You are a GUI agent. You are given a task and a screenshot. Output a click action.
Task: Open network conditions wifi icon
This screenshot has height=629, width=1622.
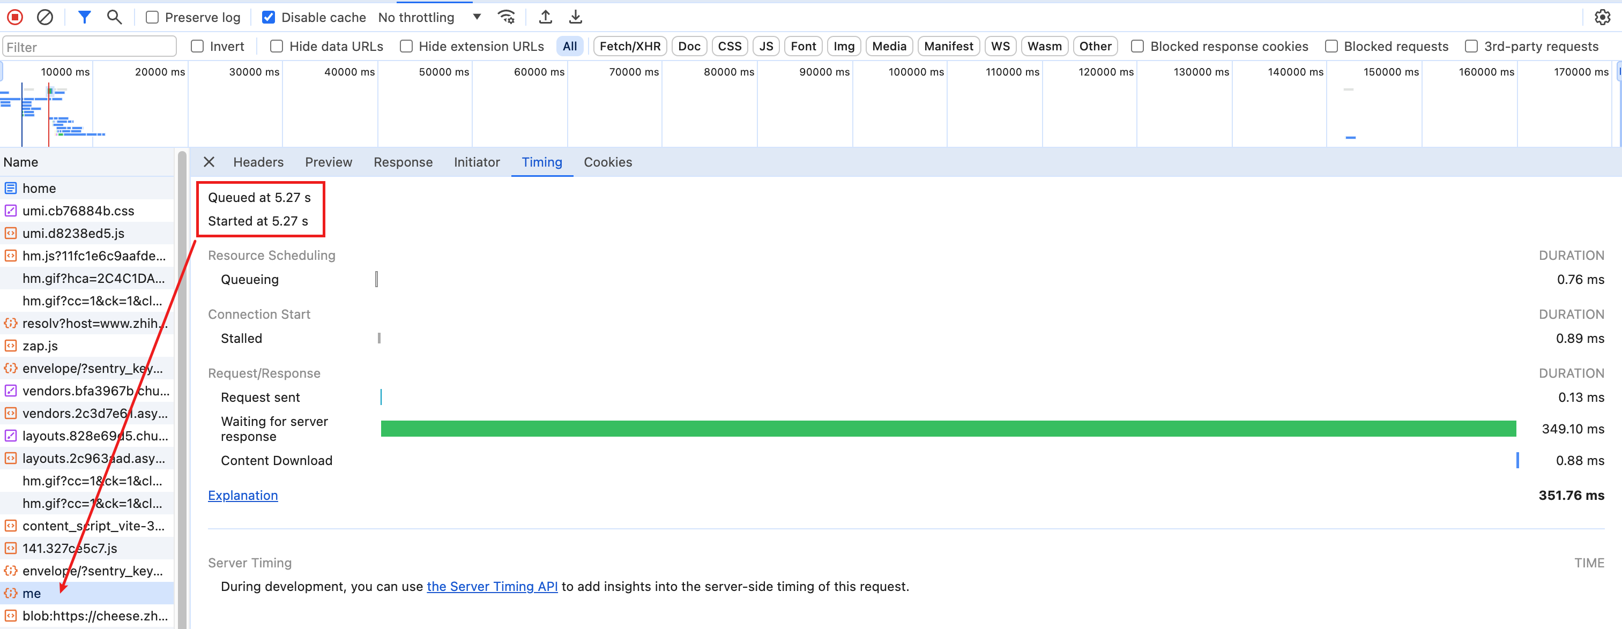tap(506, 17)
